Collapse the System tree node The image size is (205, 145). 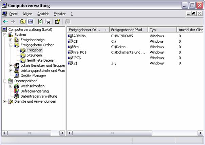click(4, 35)
